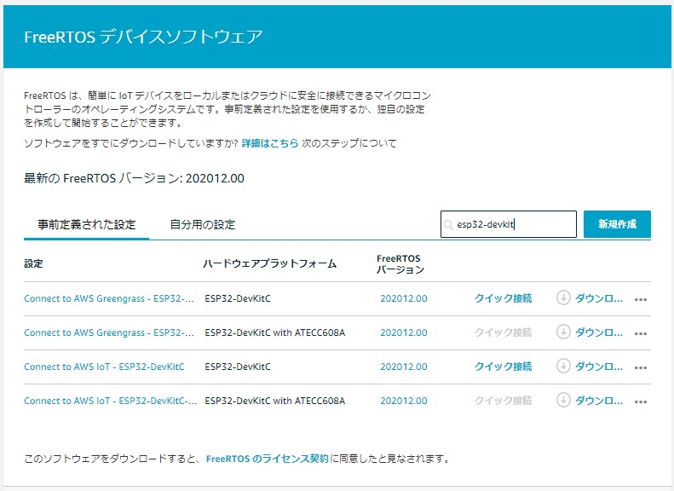Click ダウンロ... link in Greengrass ESP32-DevKitC row
Viewport: 674px width, 491px height.
599,298
